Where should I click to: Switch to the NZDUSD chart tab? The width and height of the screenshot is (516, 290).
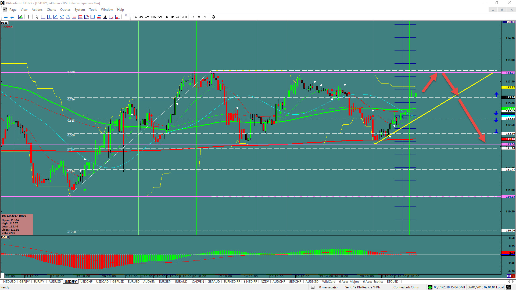[9, 282]
